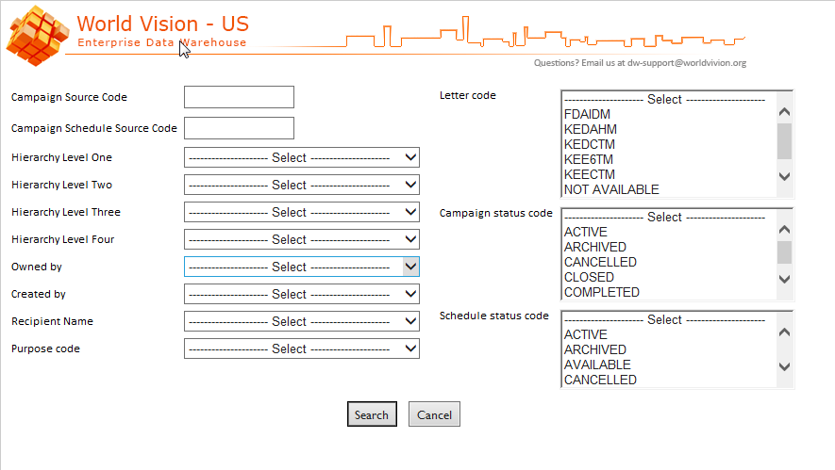Select KEECTM in Letter code list
Image resolution: width=835 pixels, height=470 pixels.
click(669, 174)
